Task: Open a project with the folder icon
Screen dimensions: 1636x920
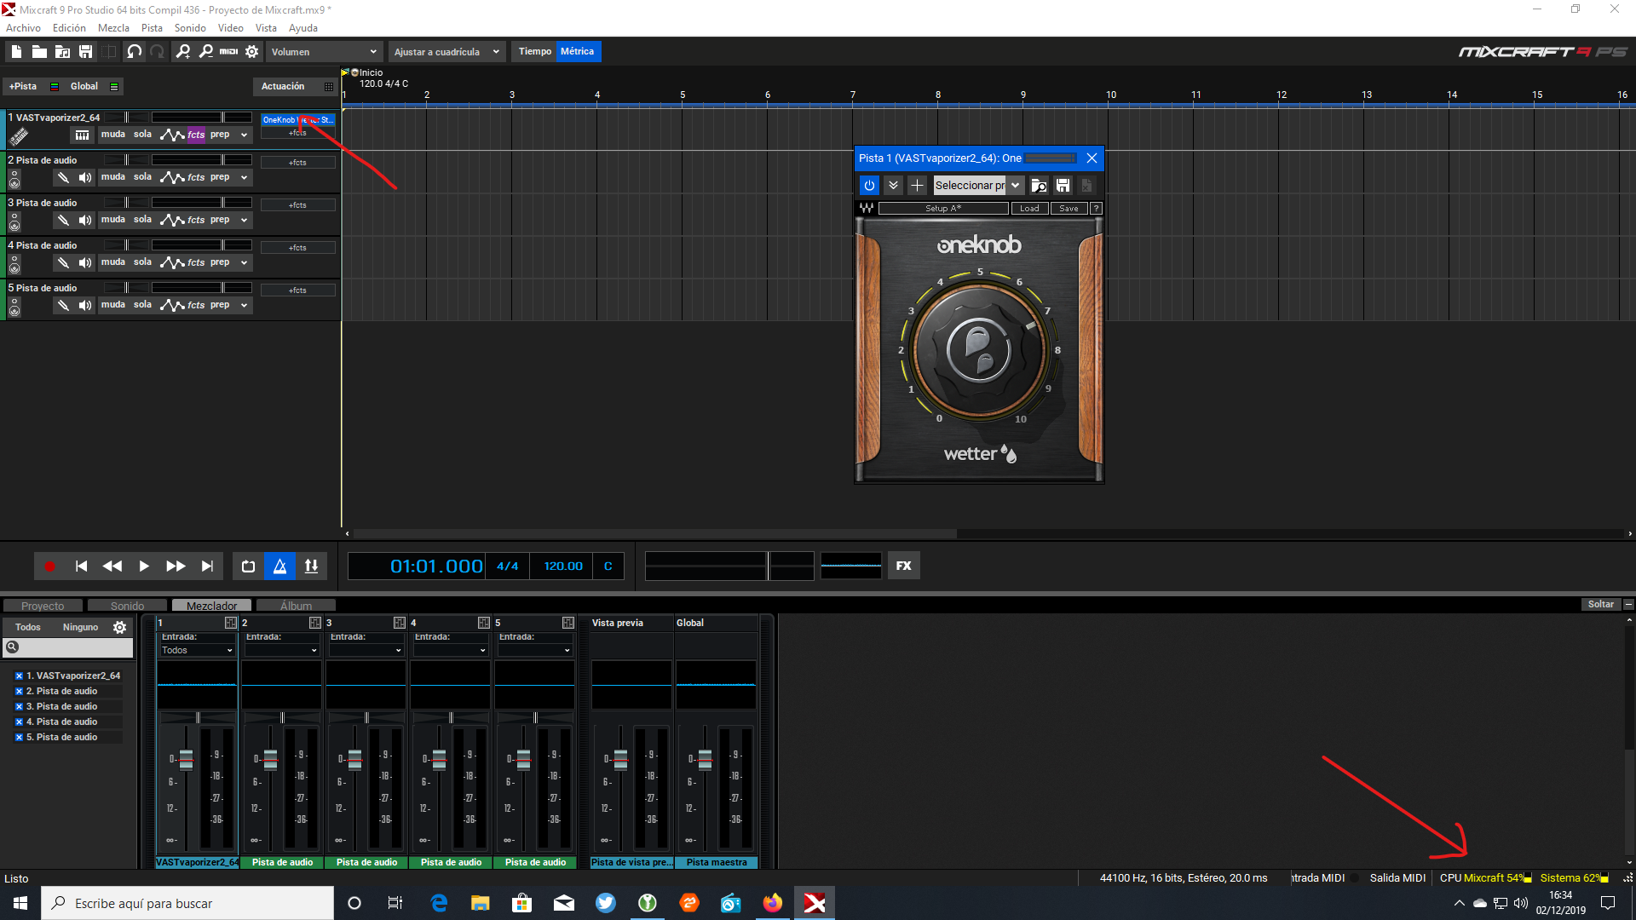Action: 39,52
